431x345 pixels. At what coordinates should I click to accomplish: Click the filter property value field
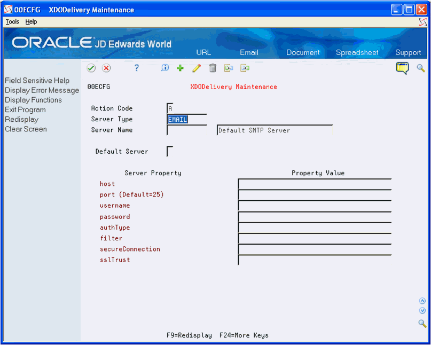[315, 238]
